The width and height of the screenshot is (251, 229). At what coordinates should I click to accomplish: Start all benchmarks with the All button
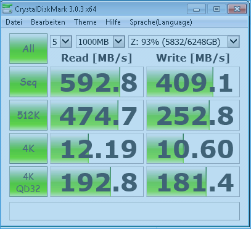pos(28,49)
